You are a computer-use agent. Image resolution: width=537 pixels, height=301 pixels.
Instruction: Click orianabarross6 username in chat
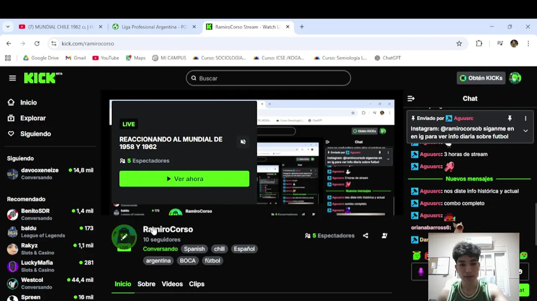click(x=431, y=228)
